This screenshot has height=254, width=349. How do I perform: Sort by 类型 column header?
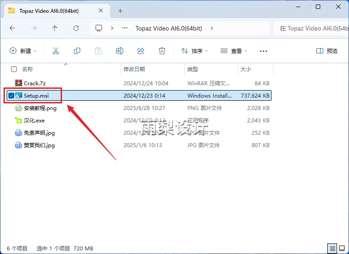[193, 69]
